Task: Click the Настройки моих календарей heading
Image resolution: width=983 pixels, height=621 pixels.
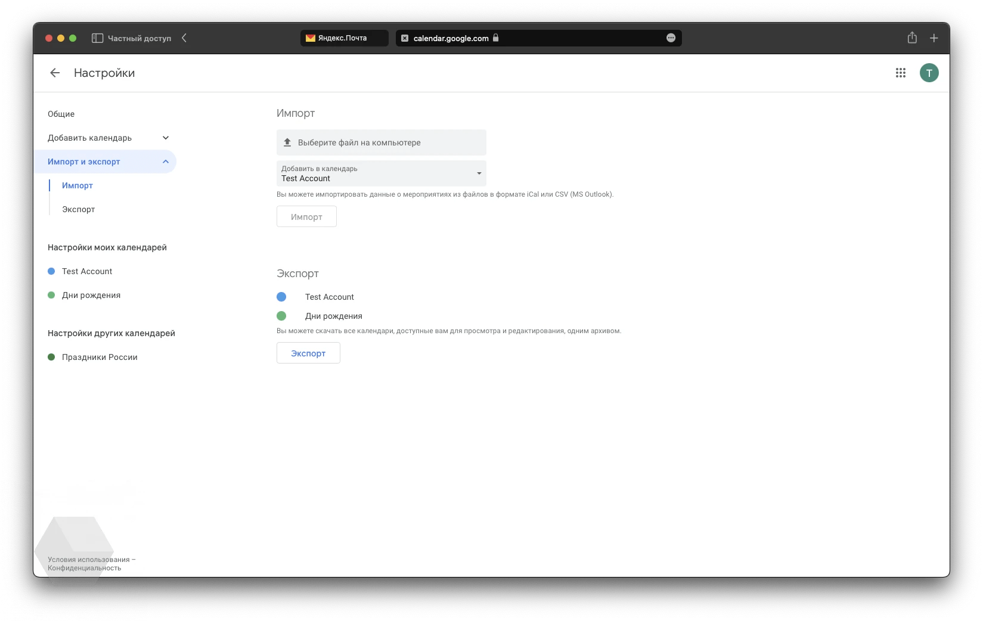Action: click(x=107, y=247)
